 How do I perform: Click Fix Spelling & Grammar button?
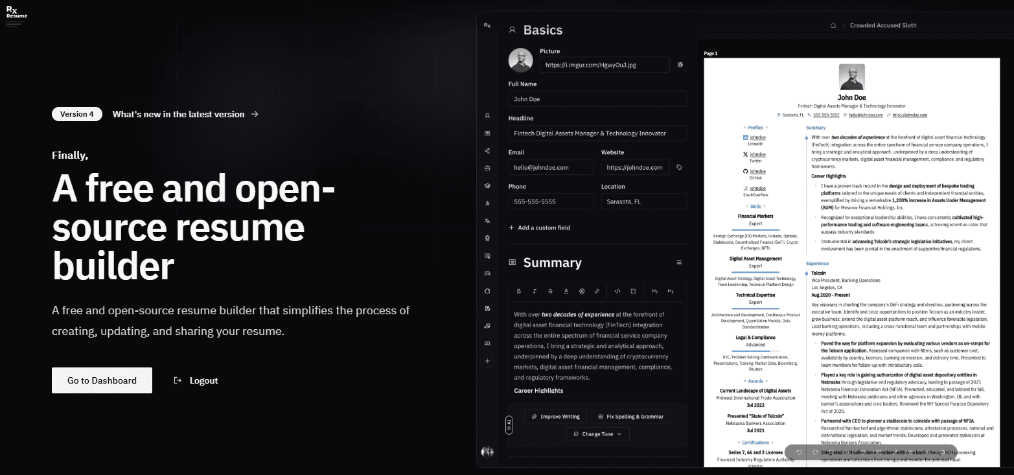pyautogui.click(x=630, y=415)
